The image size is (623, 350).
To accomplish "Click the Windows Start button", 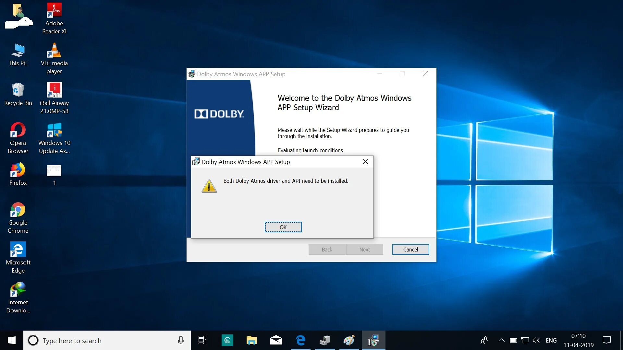I will click(x=11, y=340).
